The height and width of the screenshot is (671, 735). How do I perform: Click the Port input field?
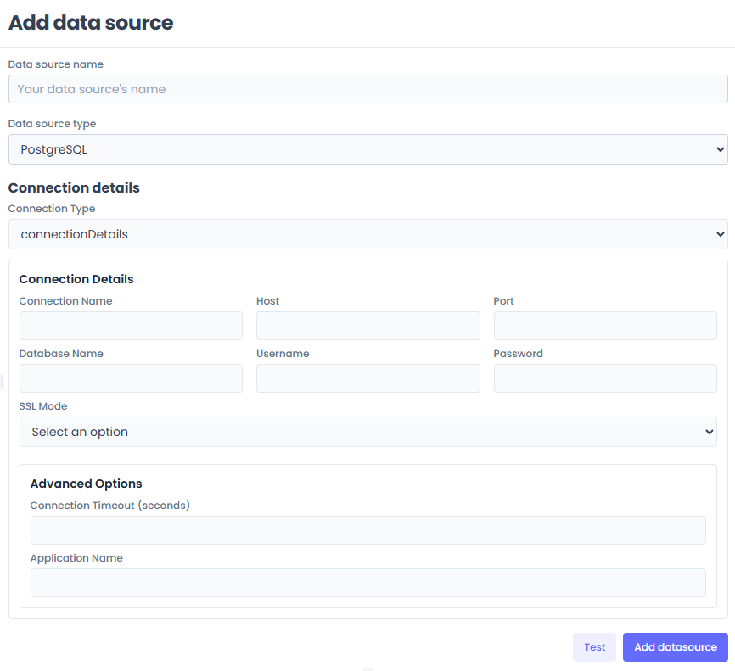click(604, 326)
